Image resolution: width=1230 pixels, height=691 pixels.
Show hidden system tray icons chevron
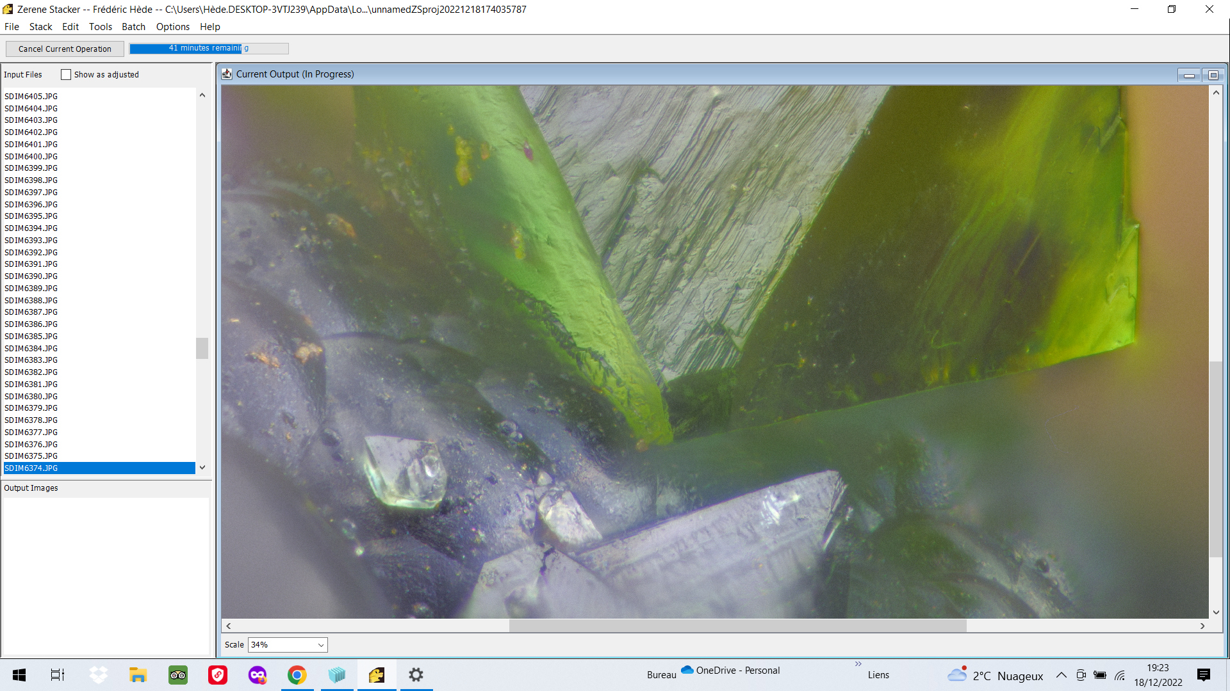click(x=1061, y=675)
